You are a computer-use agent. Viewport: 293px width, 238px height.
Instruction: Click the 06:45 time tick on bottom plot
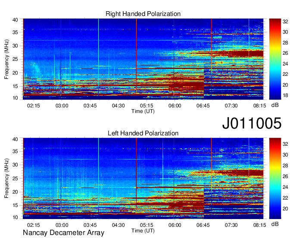203,225
